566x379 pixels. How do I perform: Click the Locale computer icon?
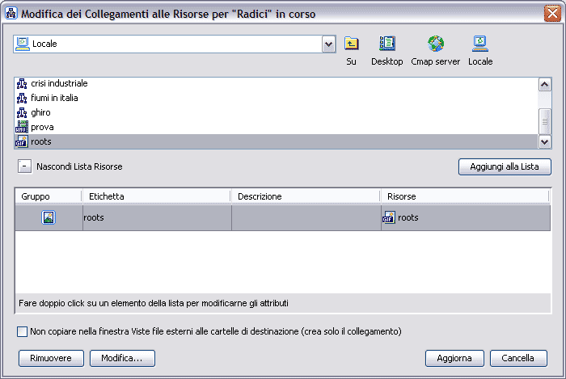pos(479,44)
